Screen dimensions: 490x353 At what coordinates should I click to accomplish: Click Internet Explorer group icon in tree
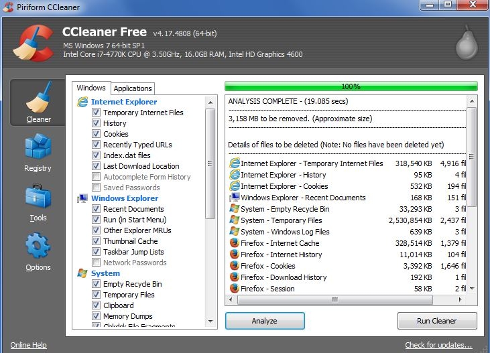[x=82, y=102]
